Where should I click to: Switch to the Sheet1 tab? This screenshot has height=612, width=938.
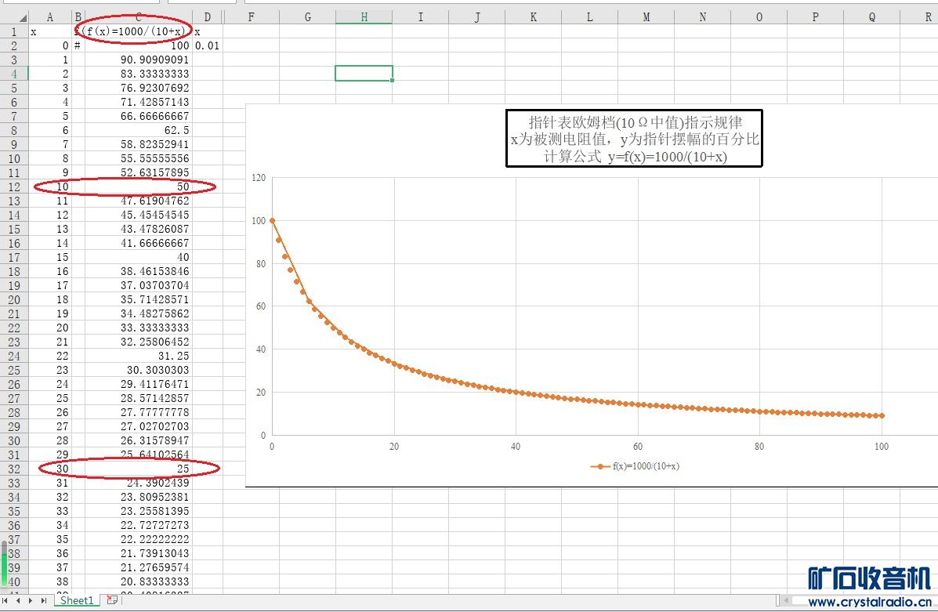[77, 600]
